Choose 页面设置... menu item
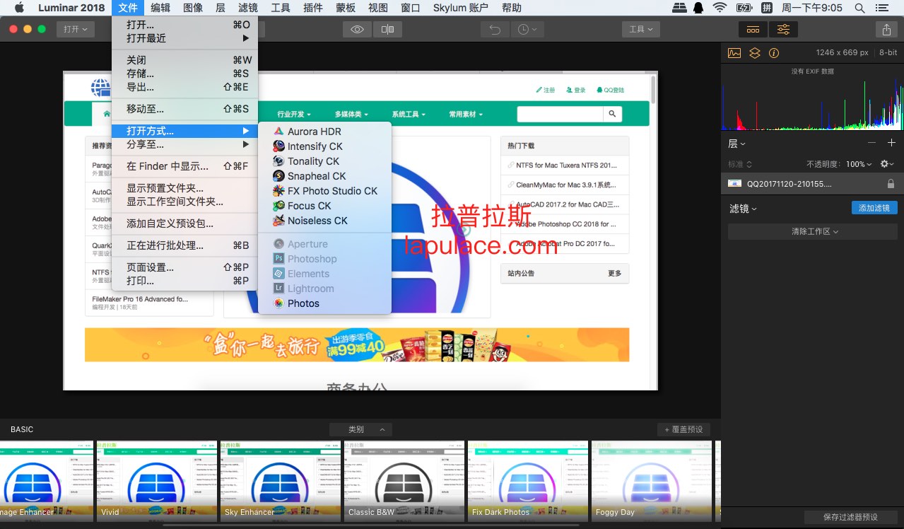This screenshot has height=529, width=904. (x=184, y=267)
